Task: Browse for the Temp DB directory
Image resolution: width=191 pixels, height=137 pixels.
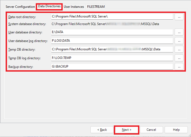Action: pyautogui.click(x=179, y=49)
